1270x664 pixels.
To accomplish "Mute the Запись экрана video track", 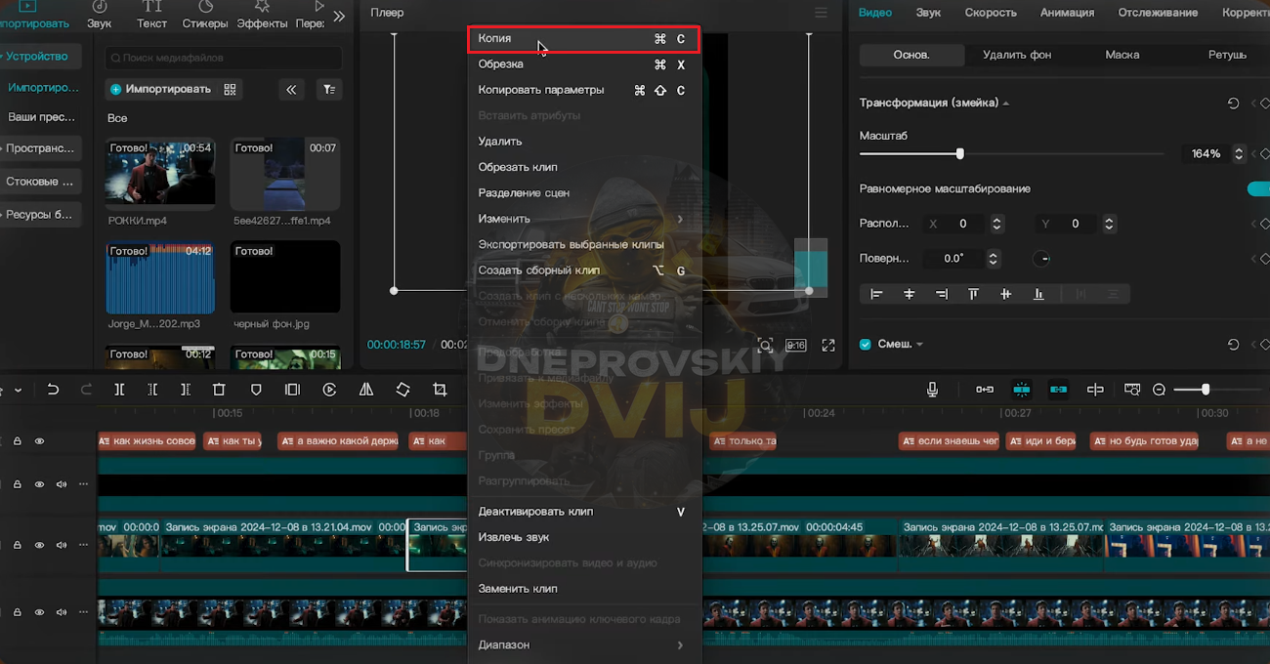I will pos(62,545).
